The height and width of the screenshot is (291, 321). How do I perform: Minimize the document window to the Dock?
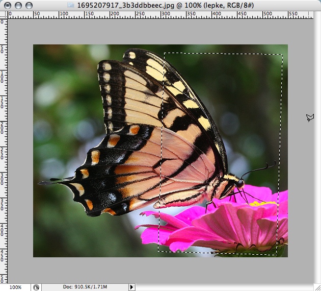(19, 5)
